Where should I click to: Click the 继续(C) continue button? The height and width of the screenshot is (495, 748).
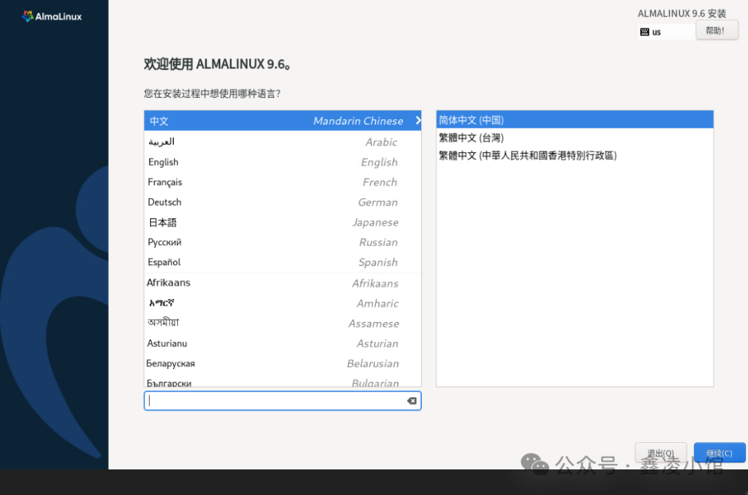[720, 452]
